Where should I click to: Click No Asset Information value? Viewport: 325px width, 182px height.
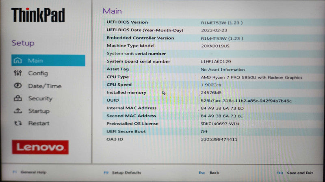[x=223, y=69]
